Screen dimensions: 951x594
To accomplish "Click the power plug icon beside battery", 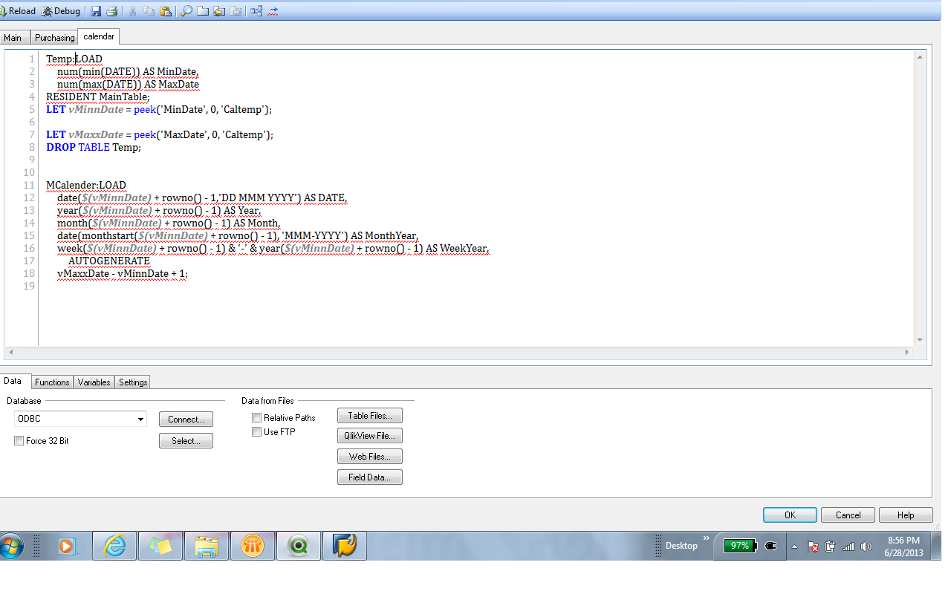I will [x=770, y=546].
